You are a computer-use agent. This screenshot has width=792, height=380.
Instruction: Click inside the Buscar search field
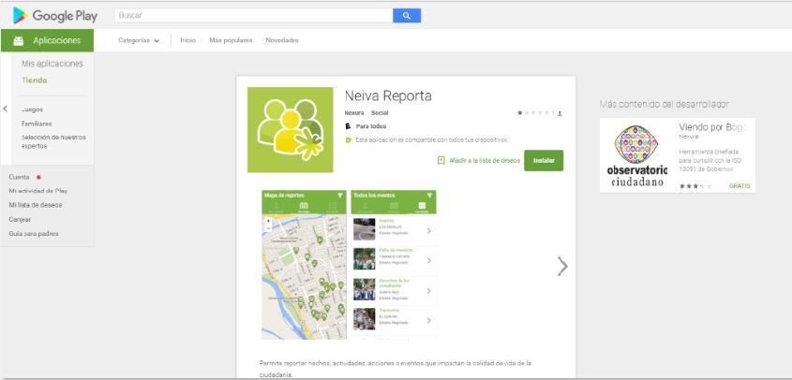point(253,16)
